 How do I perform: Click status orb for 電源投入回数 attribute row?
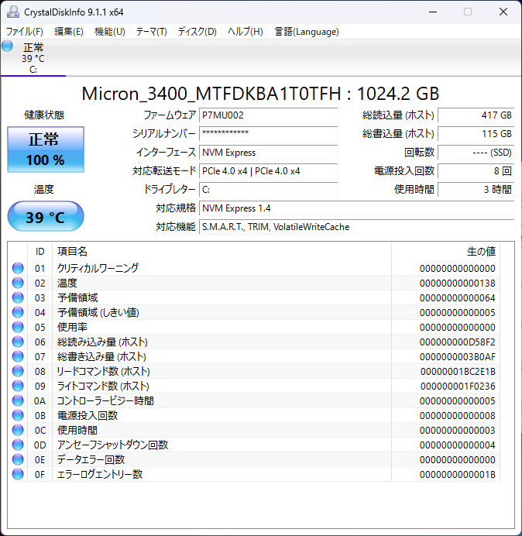18,415
